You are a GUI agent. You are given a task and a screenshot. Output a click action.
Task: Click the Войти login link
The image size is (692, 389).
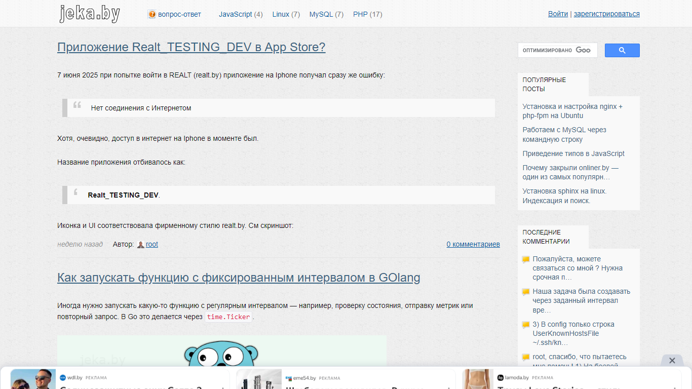coord(558,14)
